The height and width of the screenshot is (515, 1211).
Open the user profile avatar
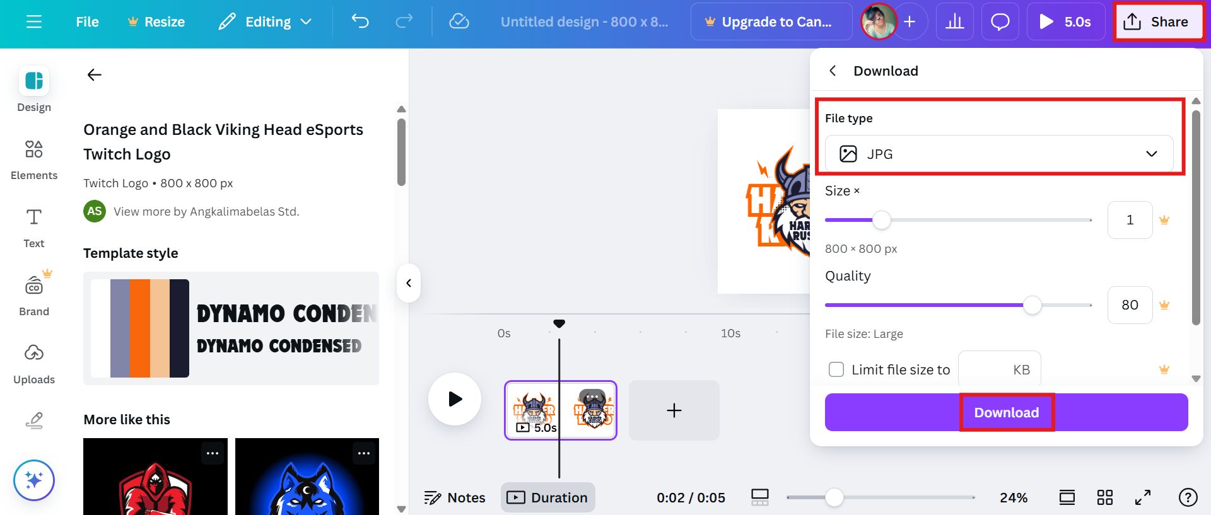(879, 21)
